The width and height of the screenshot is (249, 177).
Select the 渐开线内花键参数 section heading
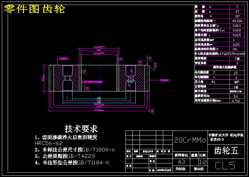(x=225, y=67)
